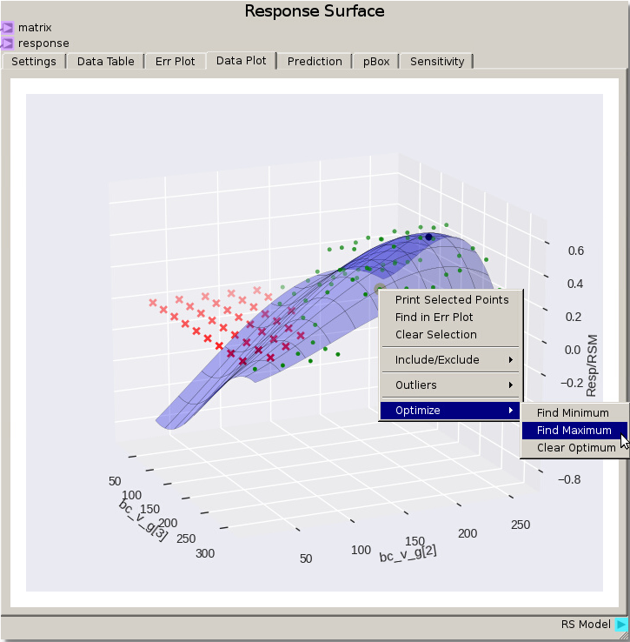The height and width of the screenshot is (642, 630).
Task: Expand the Include/Exclude submenu
Action: 451,359
